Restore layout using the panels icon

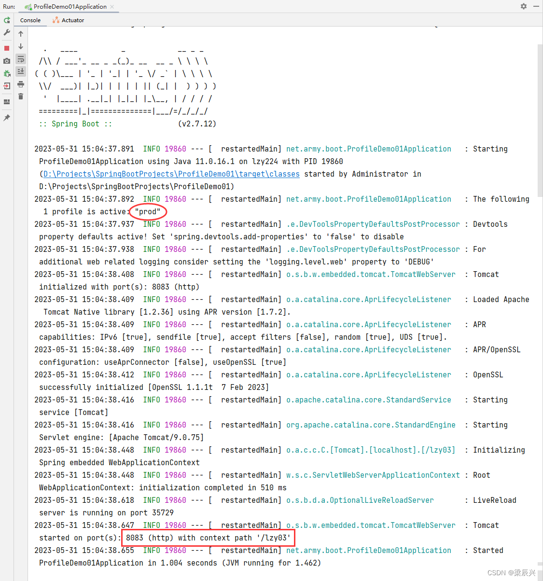7,102
